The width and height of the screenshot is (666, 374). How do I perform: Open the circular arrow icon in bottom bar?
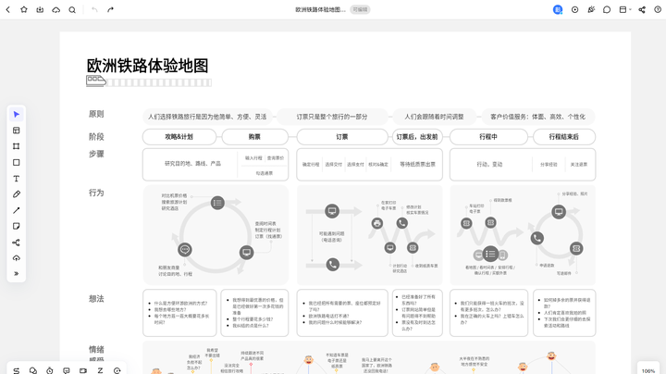pyautogui.click(x=117, y=370)
